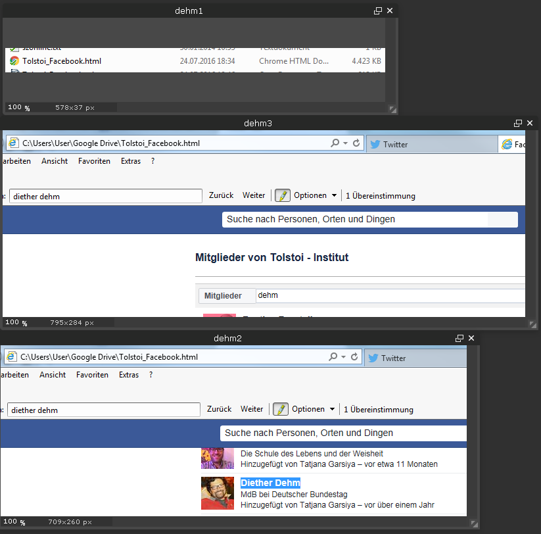The width and height of the screenshot is (541, 534).
Task: Click the search magnifier icon in dehm3 address bar
Action: tap(335, 143)
